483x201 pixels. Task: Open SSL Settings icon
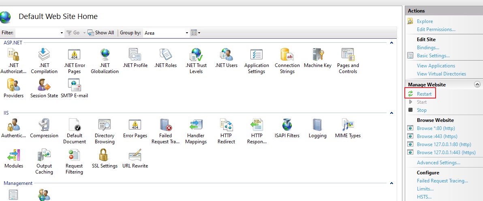[x=105, y=159]
